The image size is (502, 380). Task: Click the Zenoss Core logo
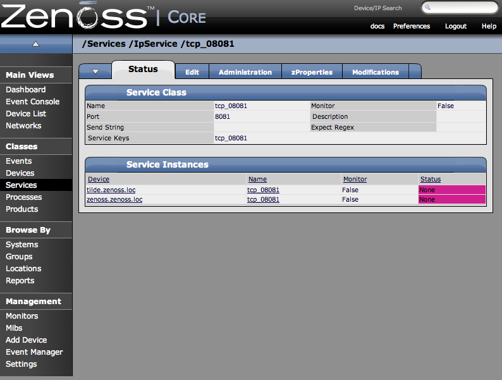tap(103, 16)
